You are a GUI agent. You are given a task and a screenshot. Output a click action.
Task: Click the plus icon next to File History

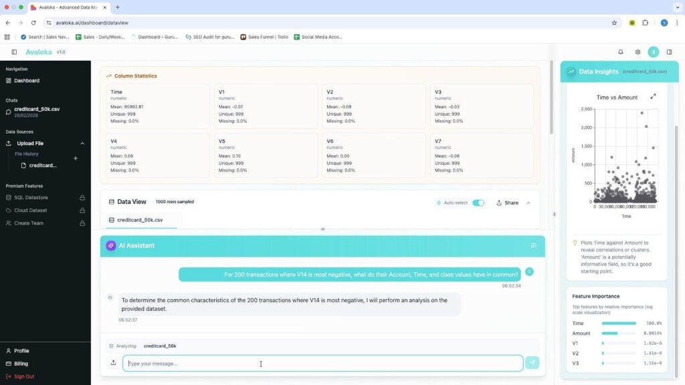(x=76, y=158)
